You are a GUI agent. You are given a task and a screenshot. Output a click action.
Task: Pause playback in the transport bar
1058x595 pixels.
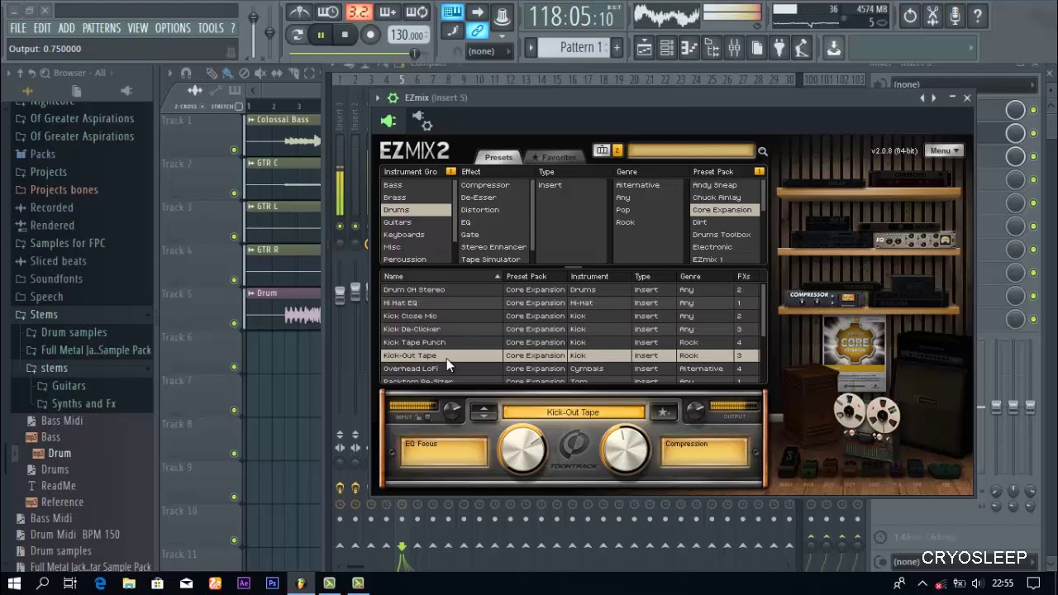tap(321, 35)
